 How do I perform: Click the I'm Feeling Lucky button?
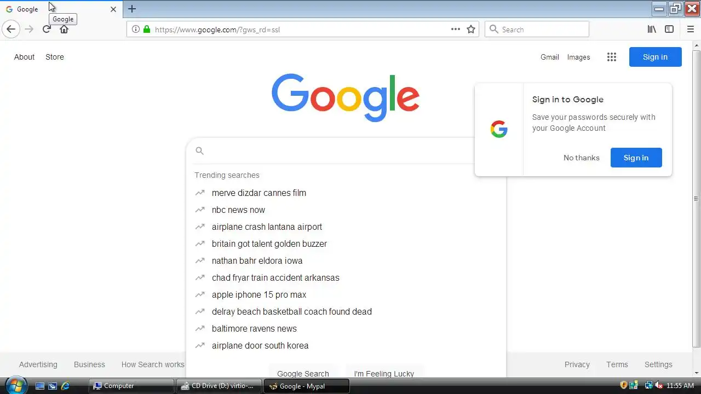[x=384, y=372]
